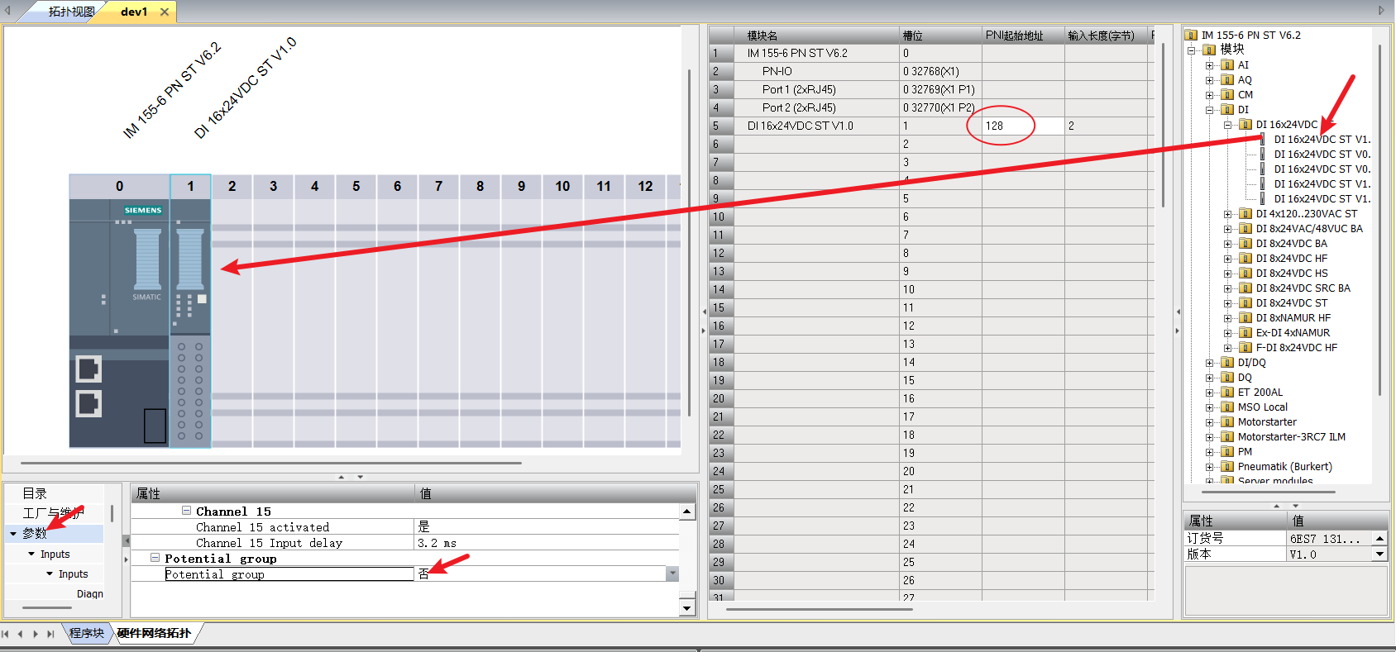The image size is (1396, 652).
Task: Click the IM 155-6 PN ST V6.2 root catalog icon
Action: (x=1191, y=36)
